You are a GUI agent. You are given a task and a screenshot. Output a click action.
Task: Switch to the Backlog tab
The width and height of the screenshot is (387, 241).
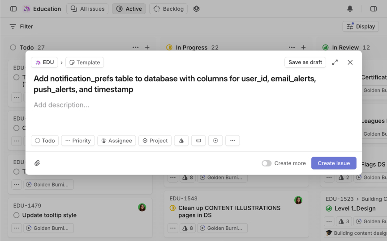coord(168,9)
